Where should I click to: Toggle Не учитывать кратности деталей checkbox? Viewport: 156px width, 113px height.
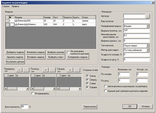click(x=68, y=52)
